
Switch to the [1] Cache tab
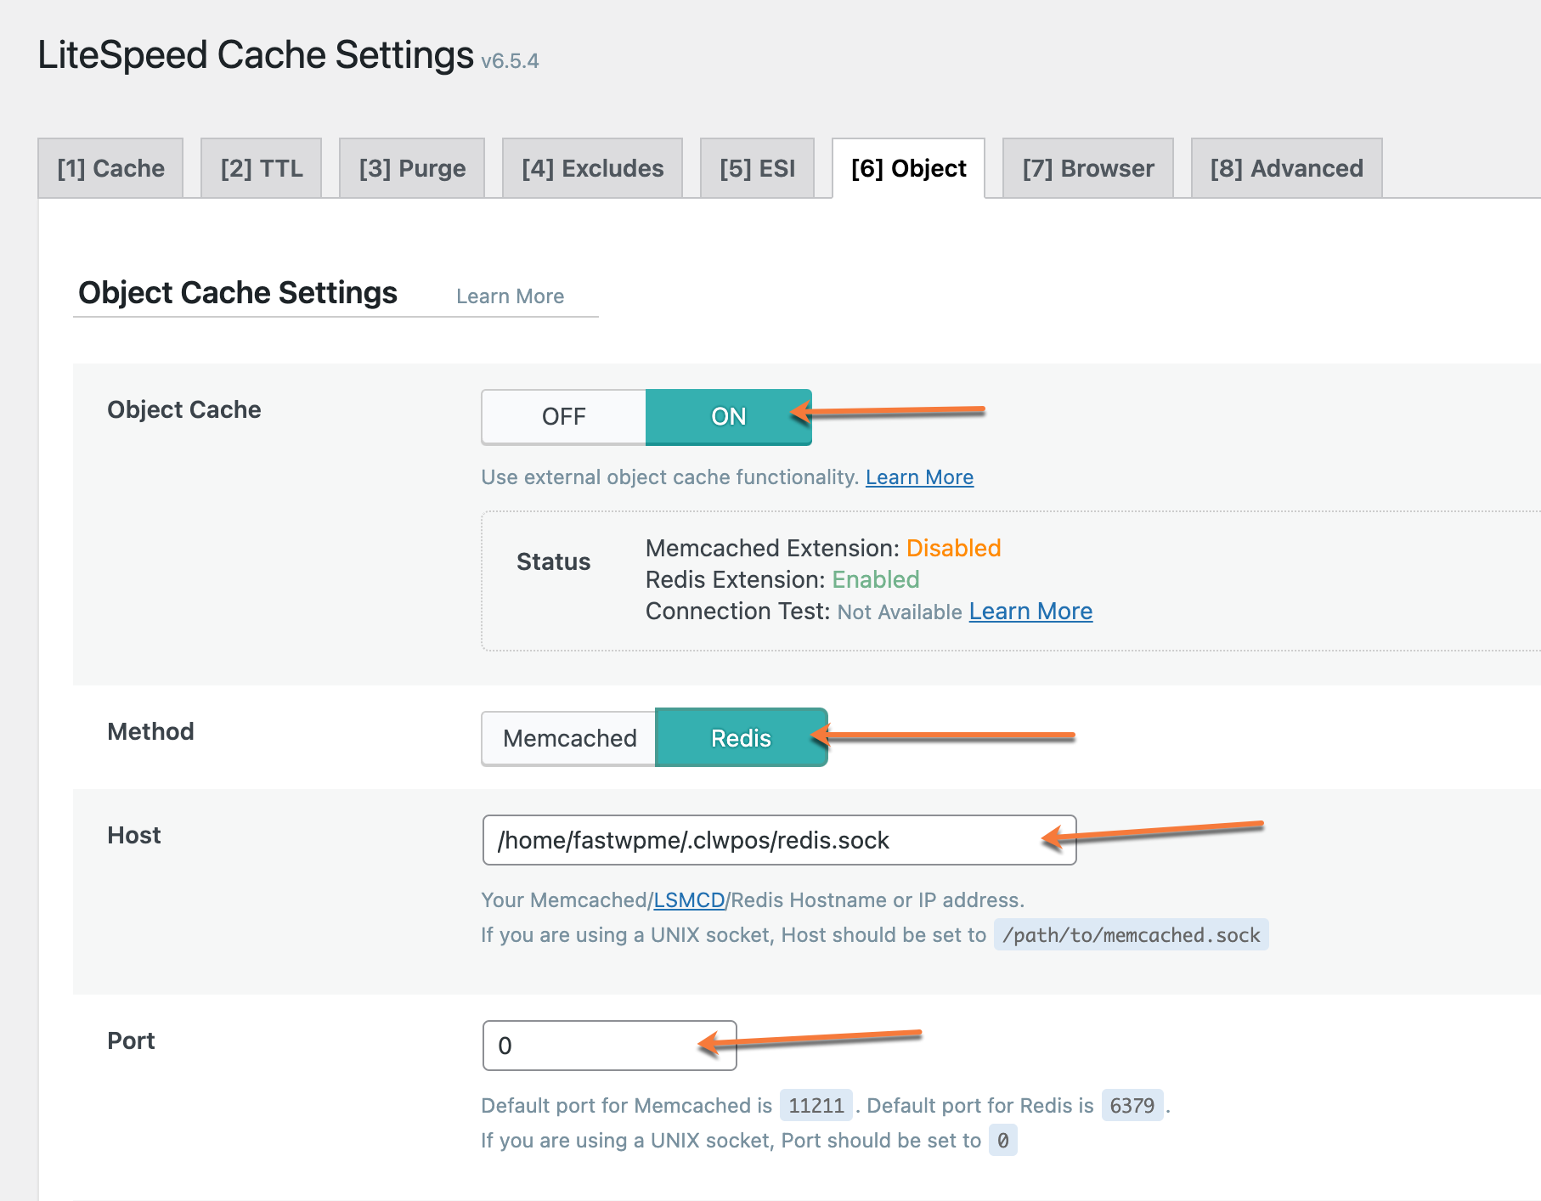pyautogui.click(x=110, y=168)
